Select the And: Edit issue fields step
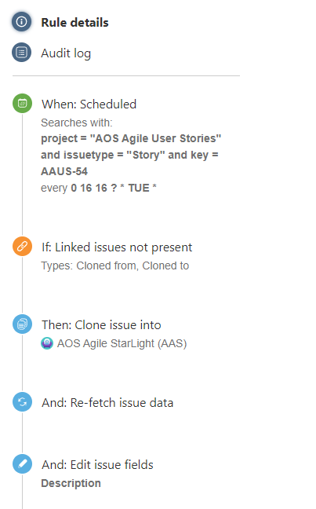The width and height of the screenshot is (316, 509). (97, 465)
